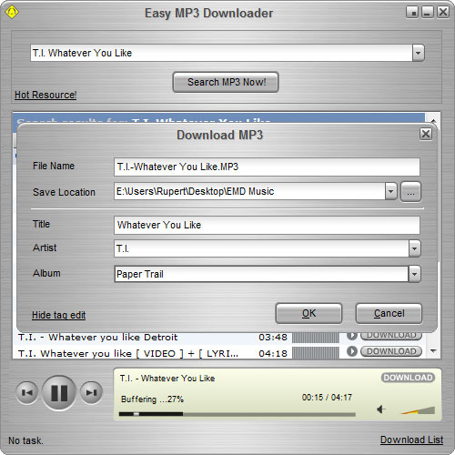Click the results list scroll down arrow

(433, 351)
